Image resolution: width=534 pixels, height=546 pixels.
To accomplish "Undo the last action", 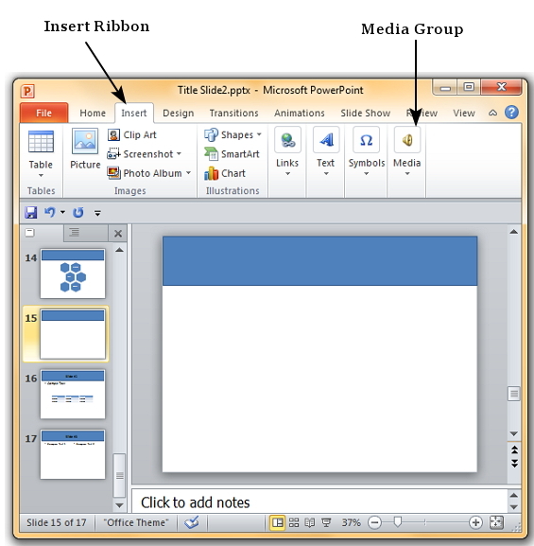I will [50, 212].
